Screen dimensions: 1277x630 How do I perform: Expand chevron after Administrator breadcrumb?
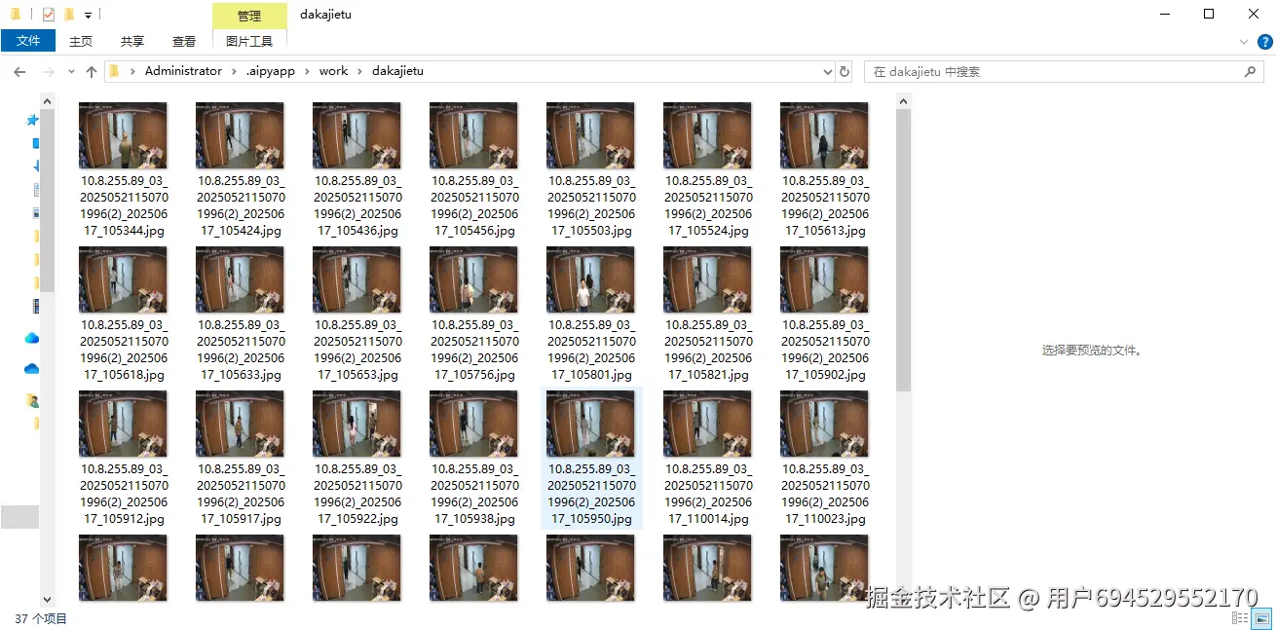234,71
